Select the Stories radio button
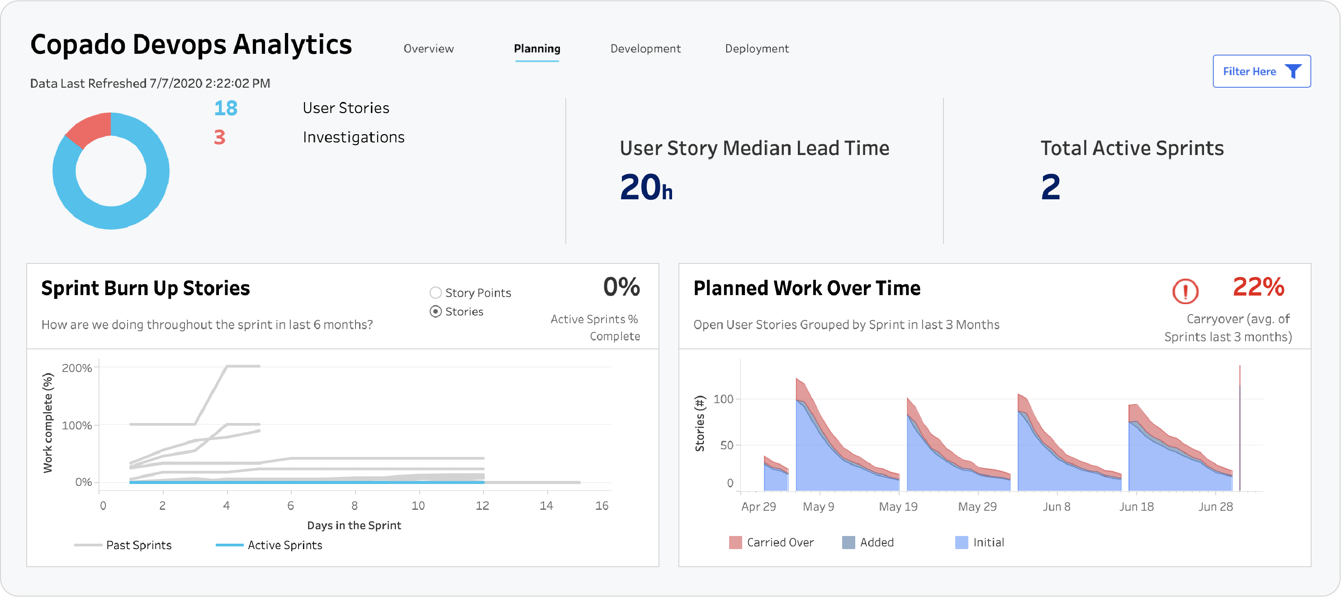Image resolution: width=1341 pixels, height=597 pixels. pyautogui.click(x=435, y=311)
